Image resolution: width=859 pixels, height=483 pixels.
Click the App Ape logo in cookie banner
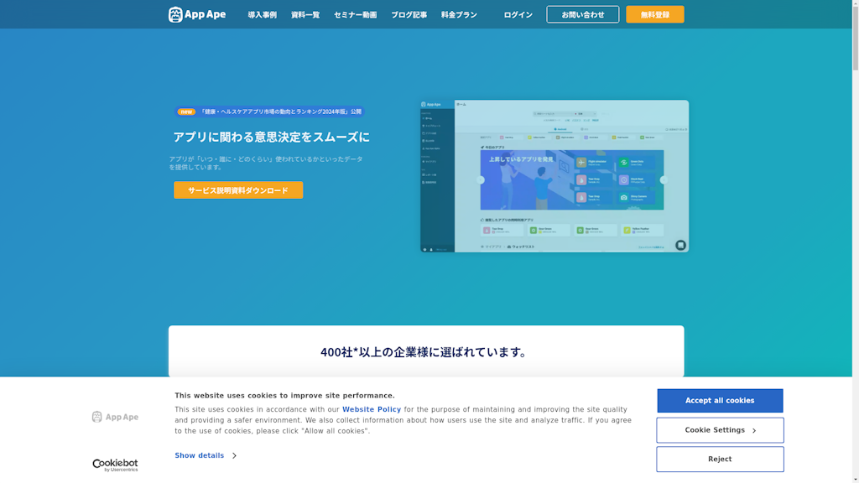click(115, 417)
